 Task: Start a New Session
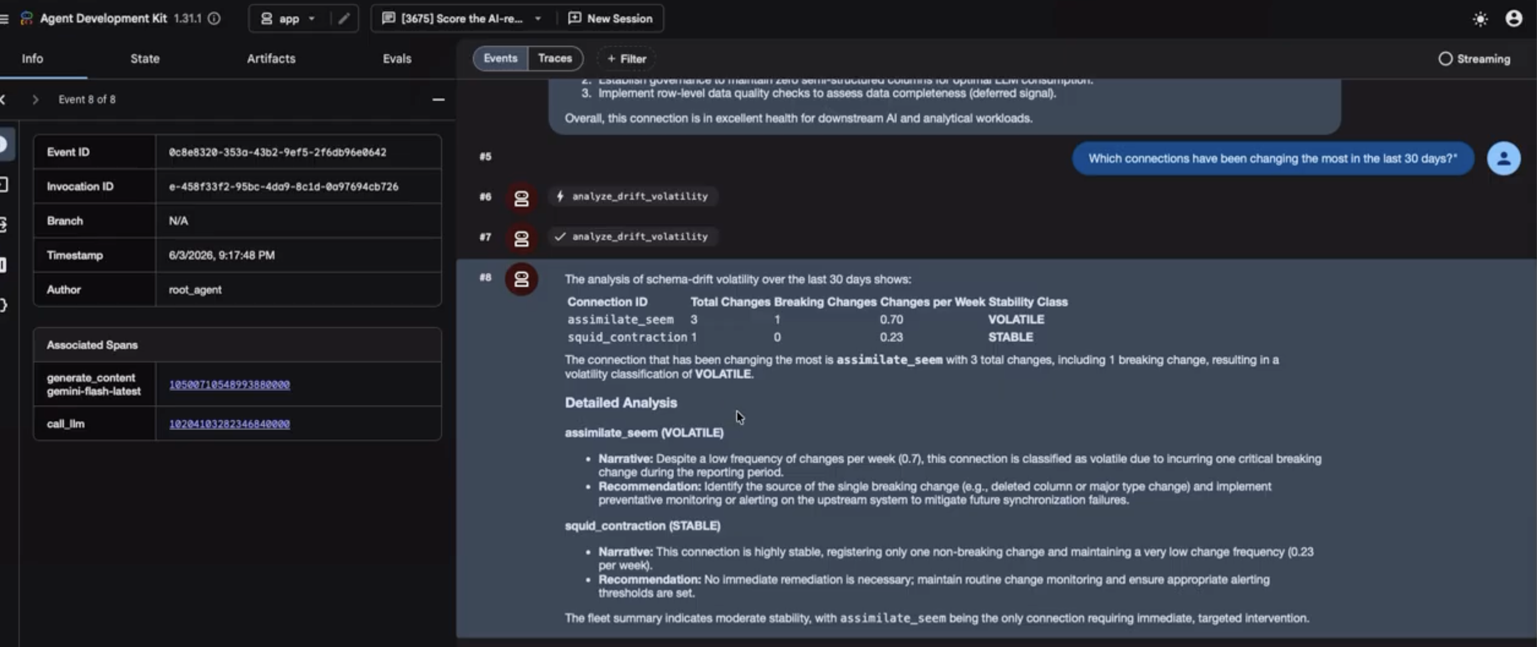[x=610, y=18]
